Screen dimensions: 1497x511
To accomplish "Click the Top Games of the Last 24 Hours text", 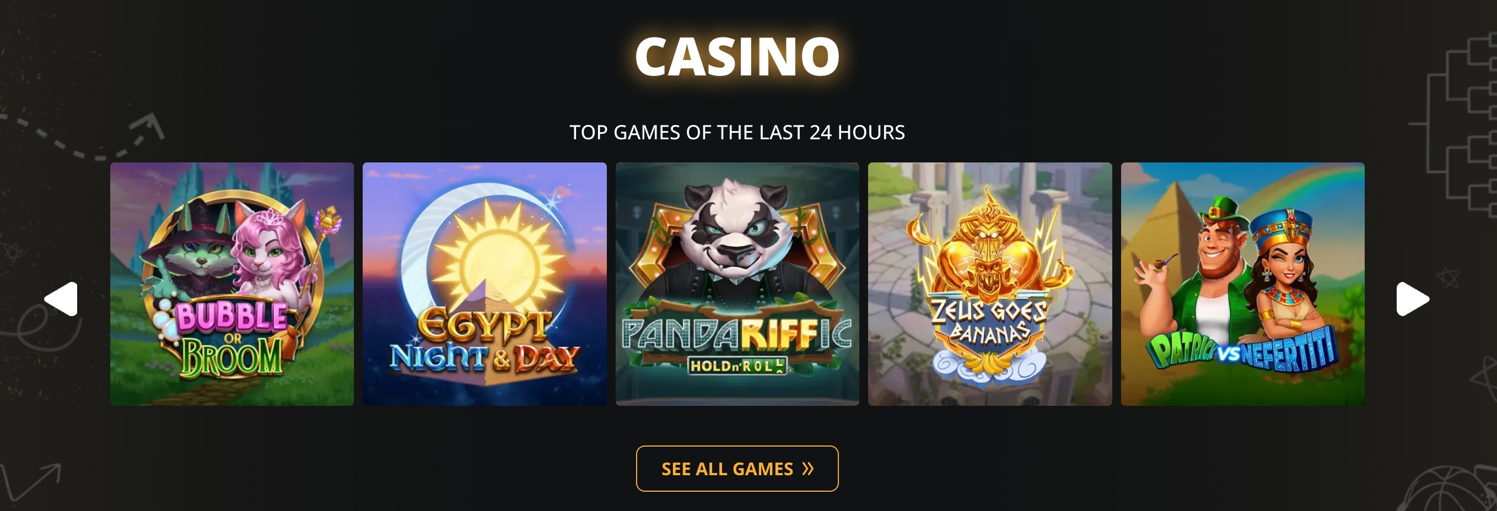I will point(737,132).
